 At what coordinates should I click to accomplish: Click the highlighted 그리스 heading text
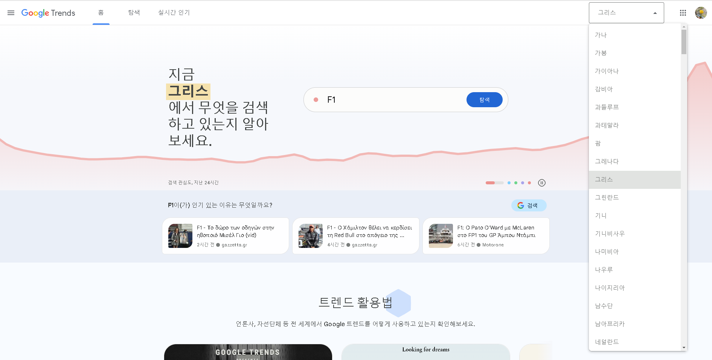coord(188,91)
